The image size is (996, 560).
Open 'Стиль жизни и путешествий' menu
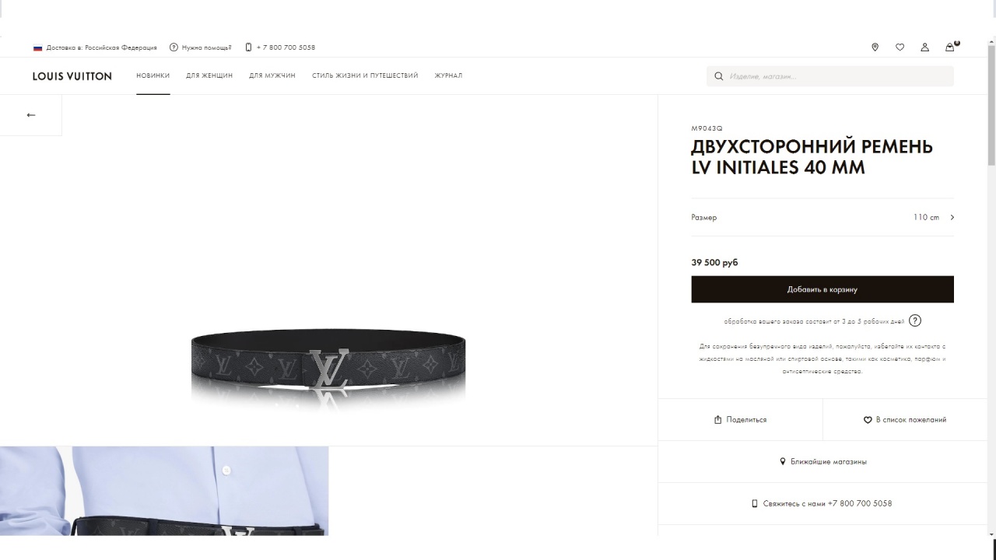point(365,75)
